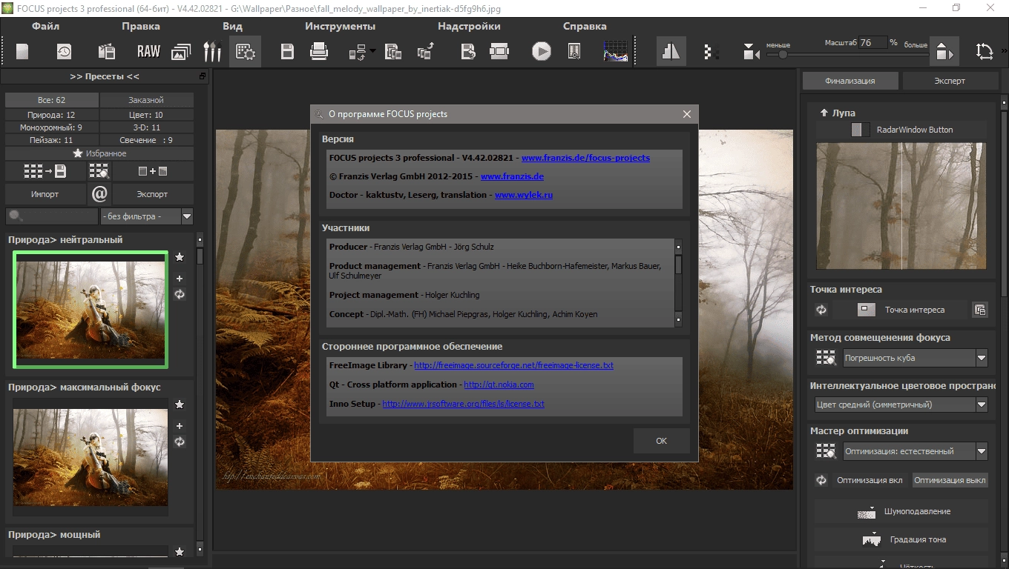This screenshot has width=1009, height=569.
Task: Click the printer icon in the toolbar
Action: [319, 52]
